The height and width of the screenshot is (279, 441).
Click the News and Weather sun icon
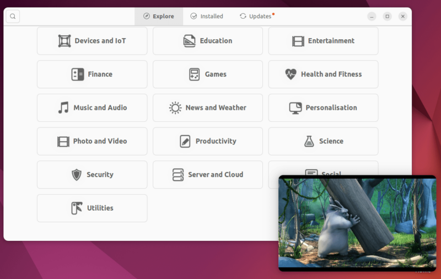(175, 108)
